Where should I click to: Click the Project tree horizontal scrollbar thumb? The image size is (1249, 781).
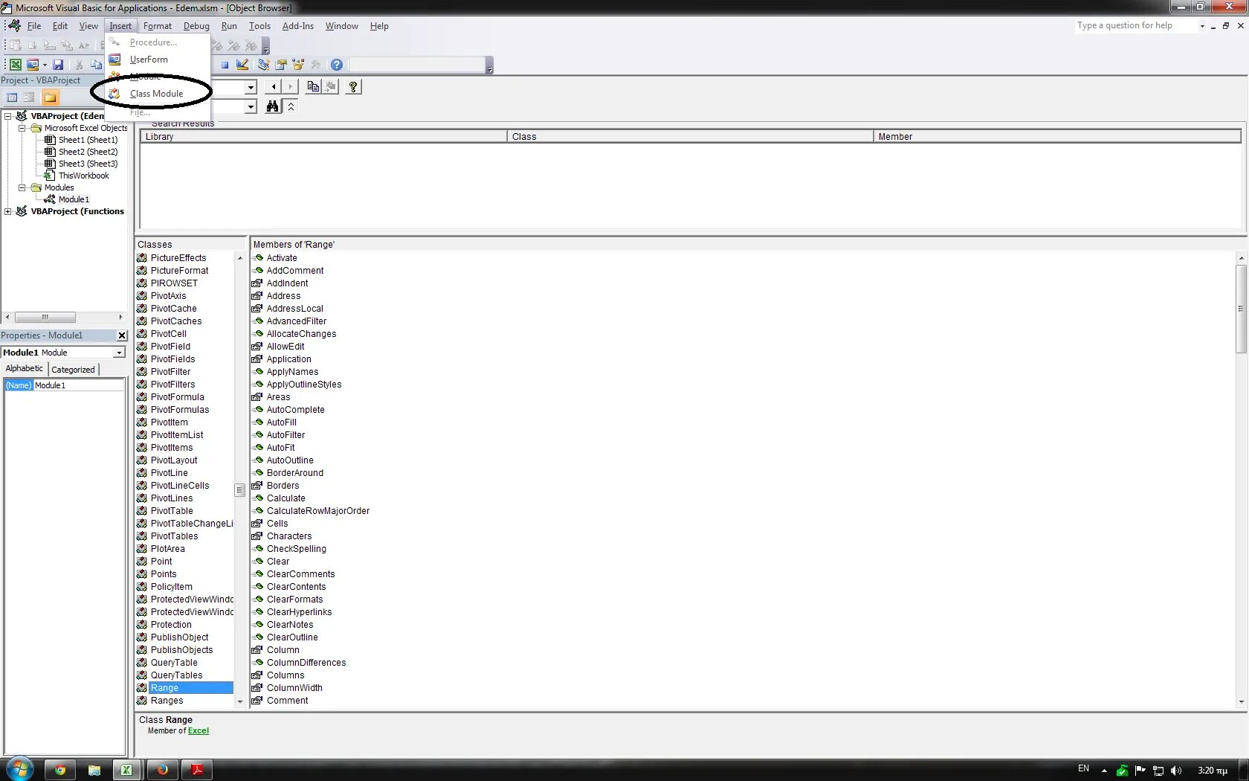coord(45,317)
